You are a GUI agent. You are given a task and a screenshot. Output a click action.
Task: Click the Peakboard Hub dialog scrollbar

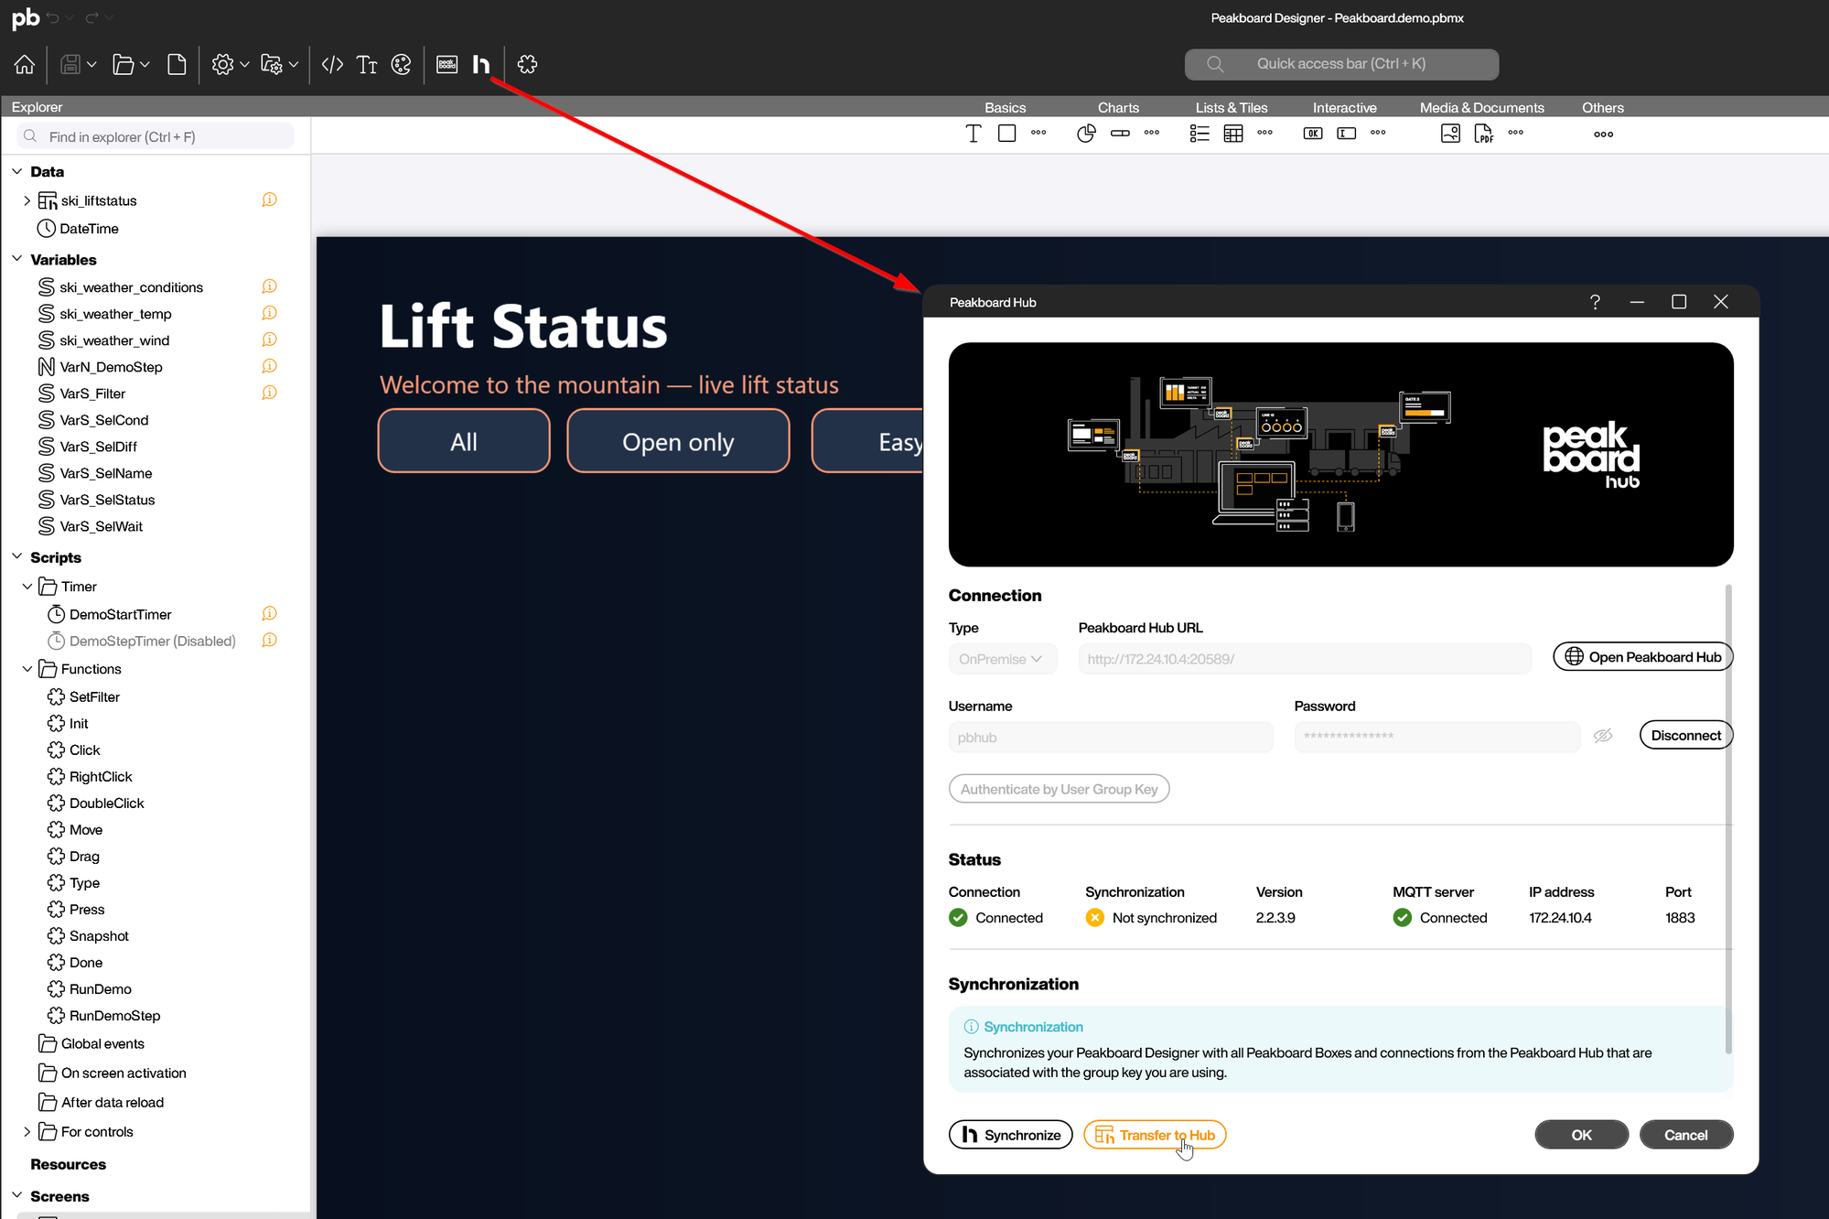pos(1727,819)
